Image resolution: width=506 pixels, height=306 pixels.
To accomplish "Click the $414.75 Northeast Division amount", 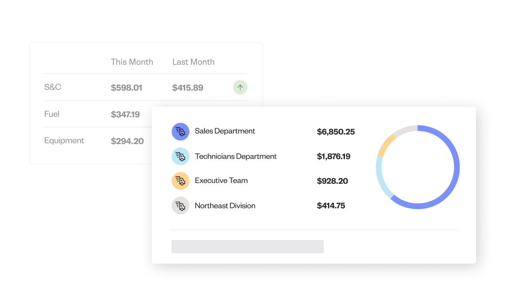I will pyautogui.click(x=331, y=206).
